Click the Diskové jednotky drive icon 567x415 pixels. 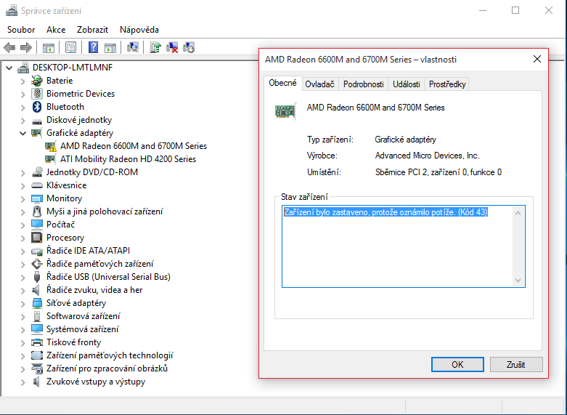tap(37, 121)
